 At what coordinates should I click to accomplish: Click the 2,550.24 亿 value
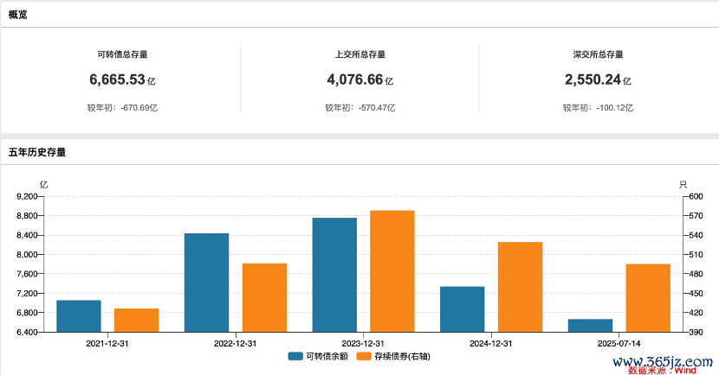coord(598,79)
